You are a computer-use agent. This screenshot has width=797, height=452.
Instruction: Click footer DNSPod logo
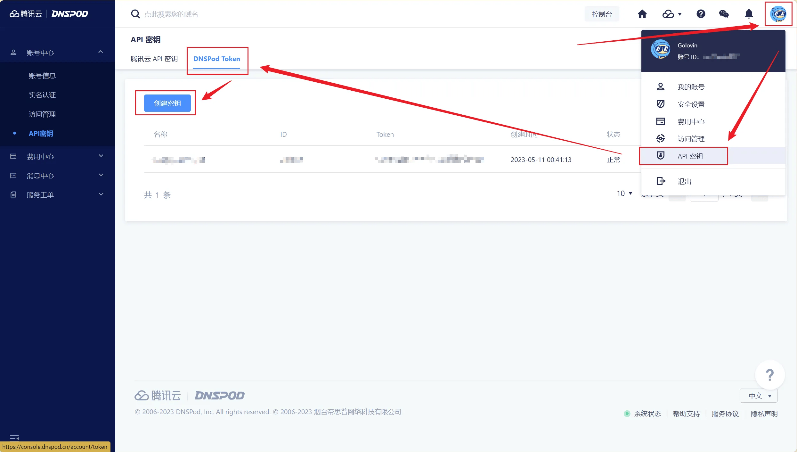(220, 396)
